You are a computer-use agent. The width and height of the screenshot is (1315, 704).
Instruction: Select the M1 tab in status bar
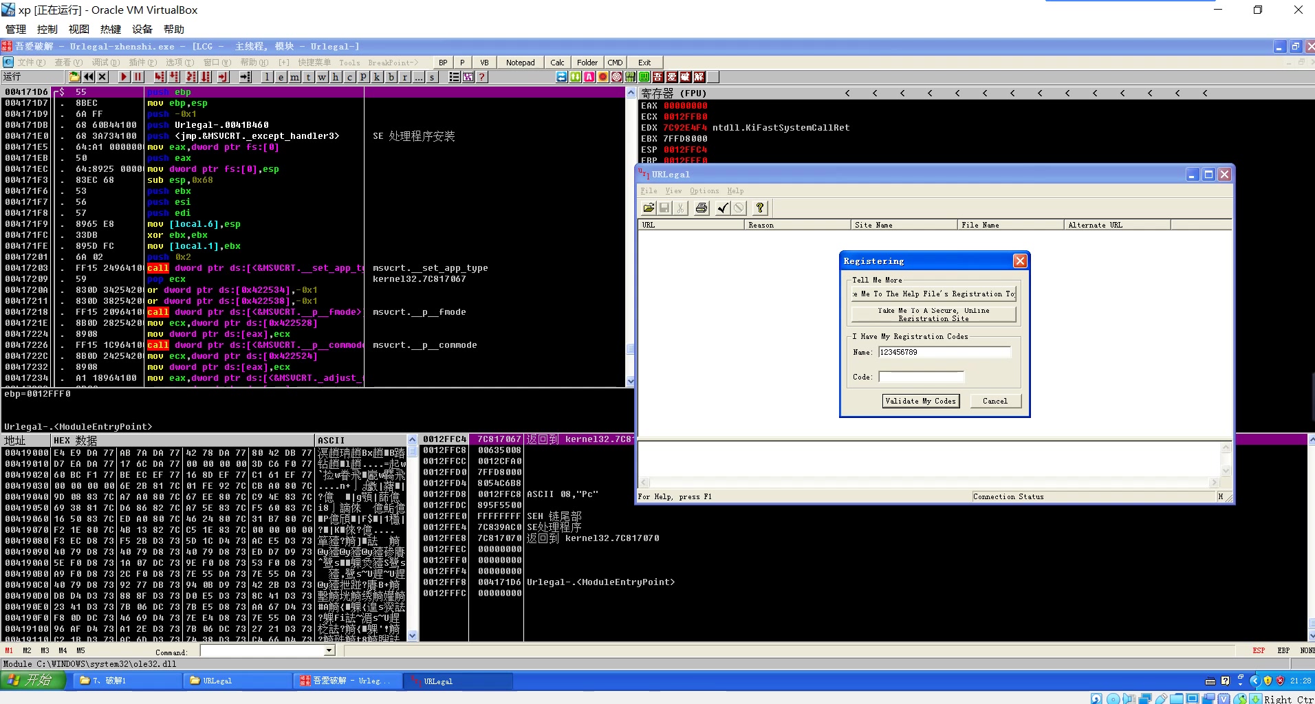click(x=9, y=650)
